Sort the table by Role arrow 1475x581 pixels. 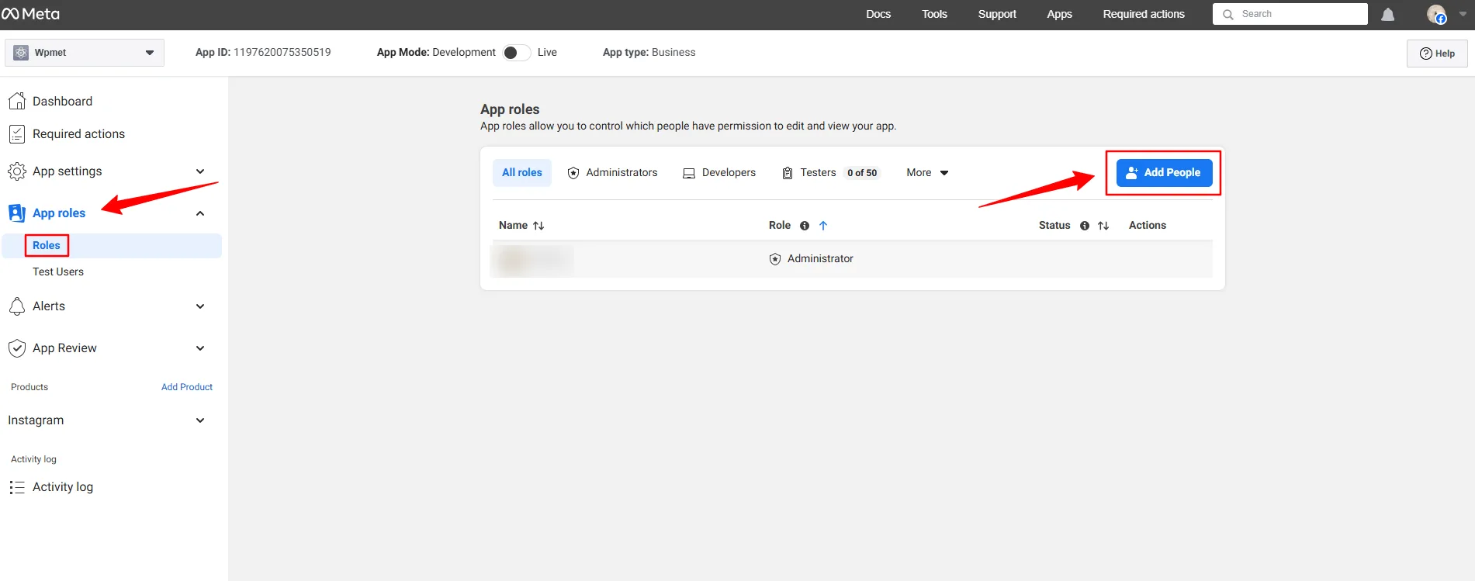[x=823, y=226]
